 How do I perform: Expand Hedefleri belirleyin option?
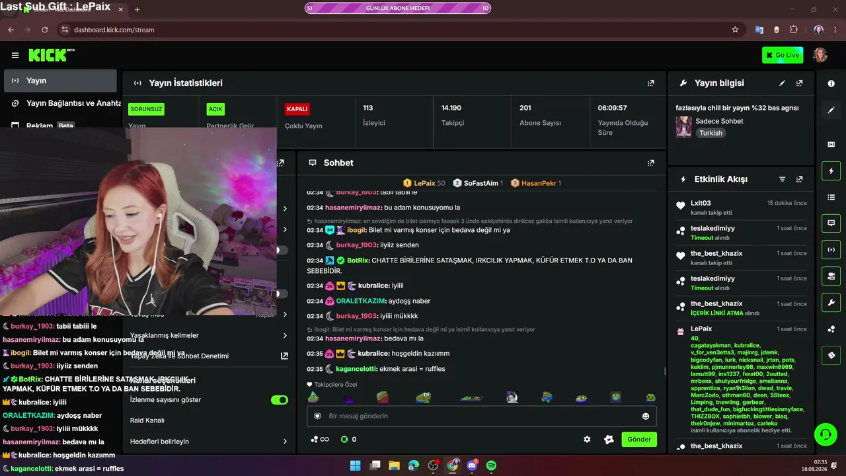click(209, 442)
